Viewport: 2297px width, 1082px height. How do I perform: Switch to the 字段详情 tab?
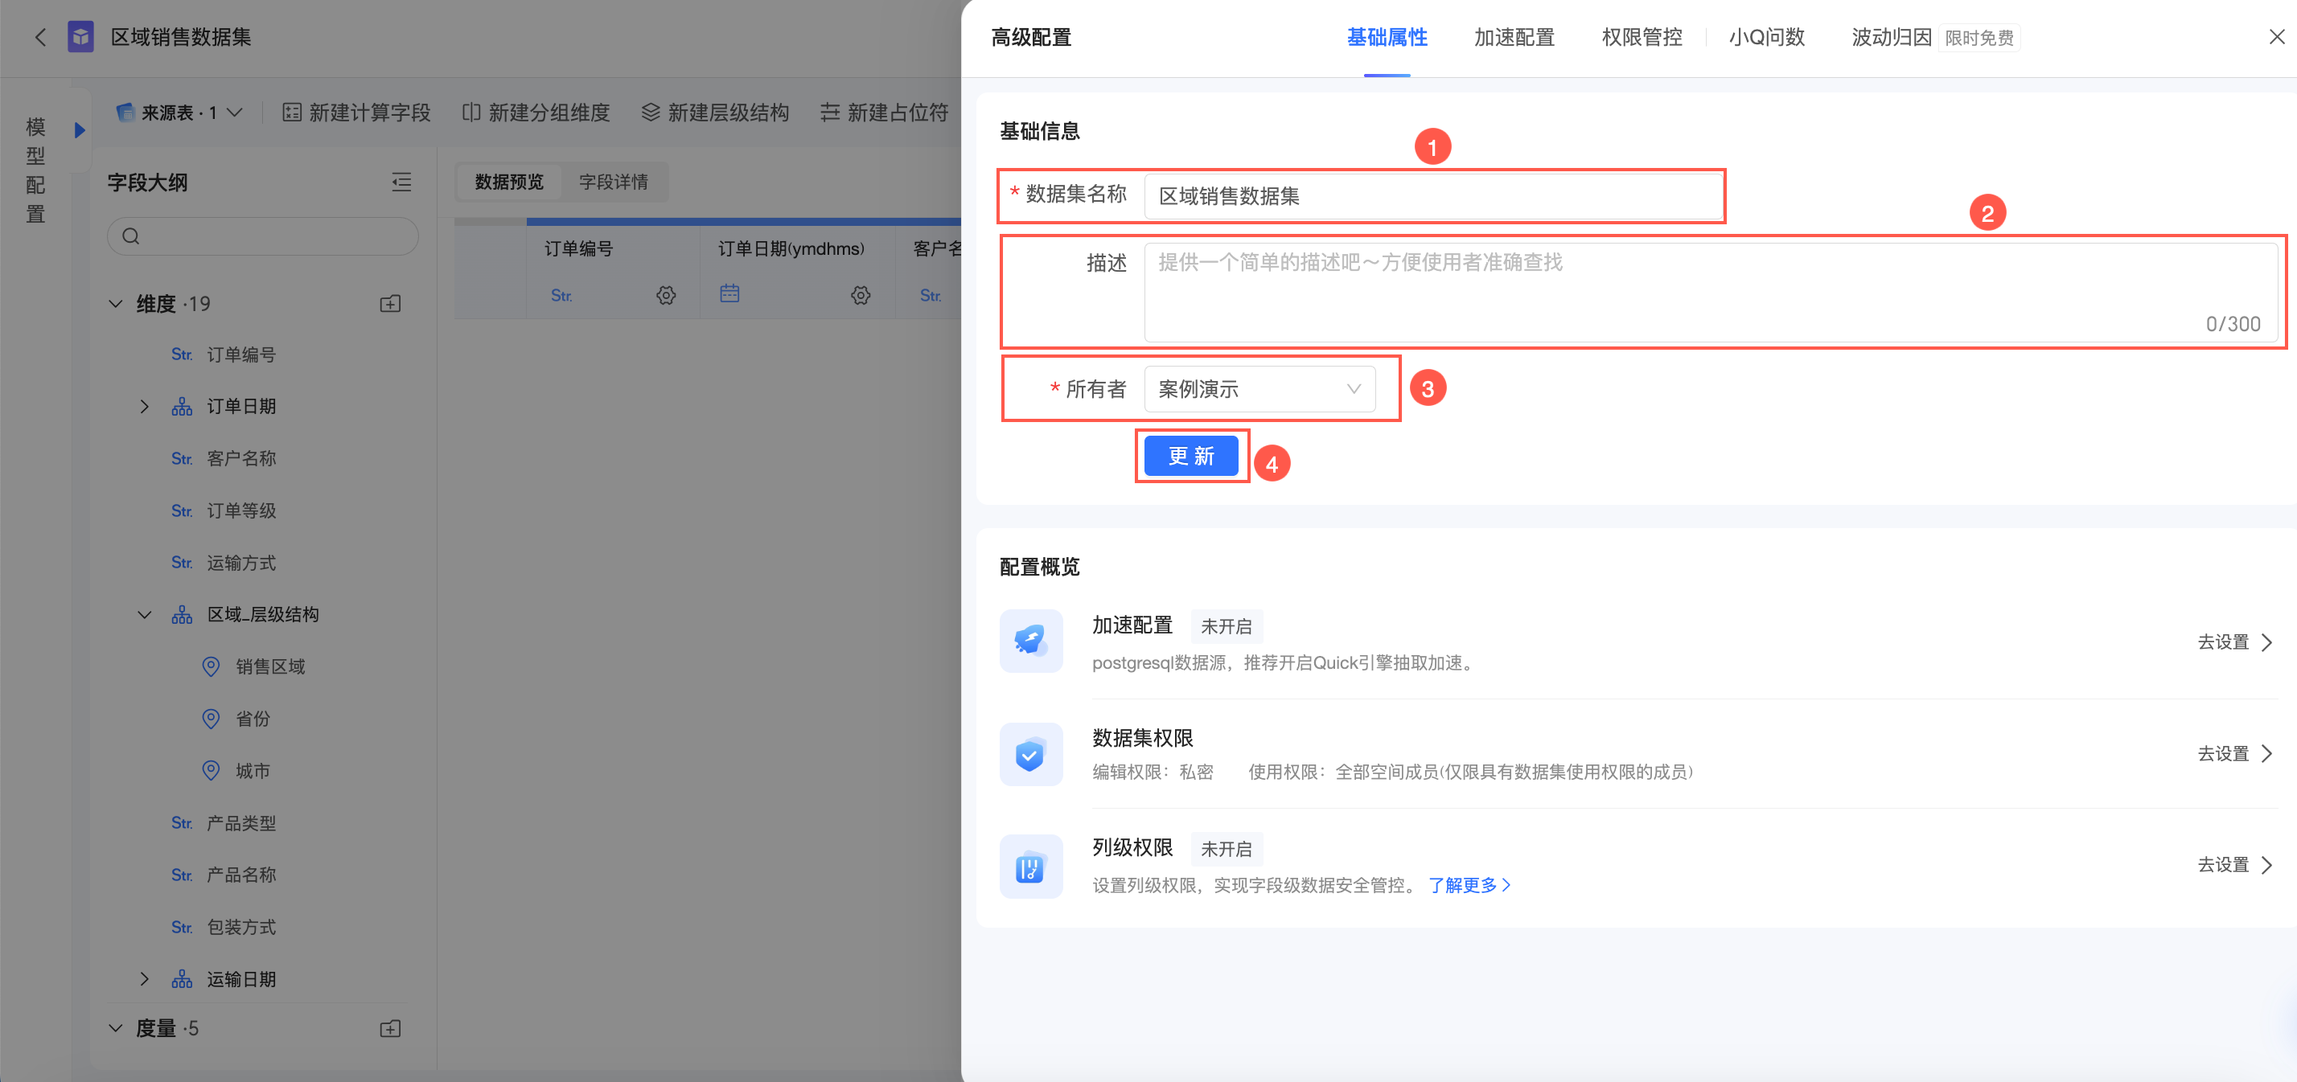[x=613, y=182]
